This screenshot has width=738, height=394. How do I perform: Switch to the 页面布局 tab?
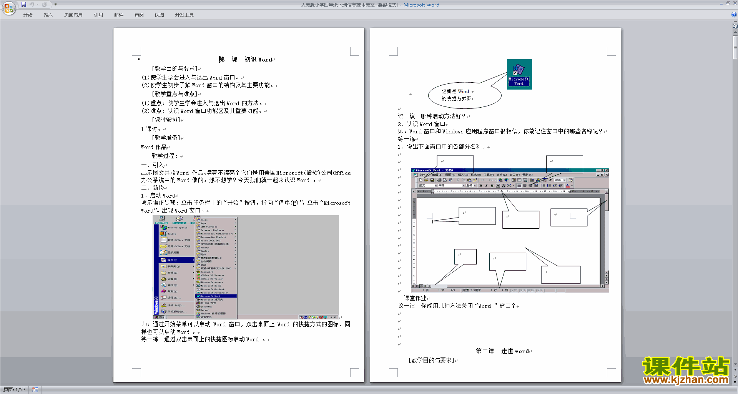(x=73, y=15)
